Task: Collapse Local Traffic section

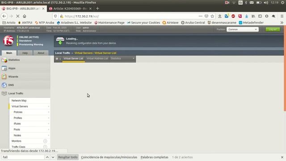Action: pos(25,93)
